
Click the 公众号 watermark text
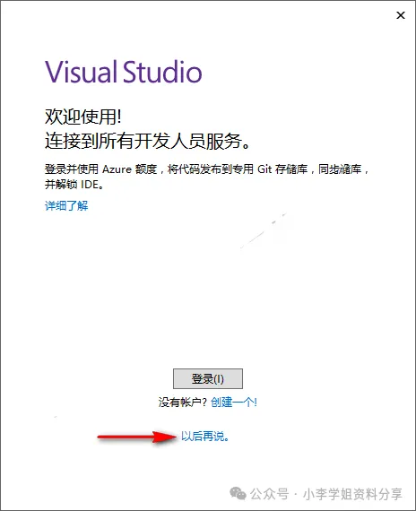(269, 494)
